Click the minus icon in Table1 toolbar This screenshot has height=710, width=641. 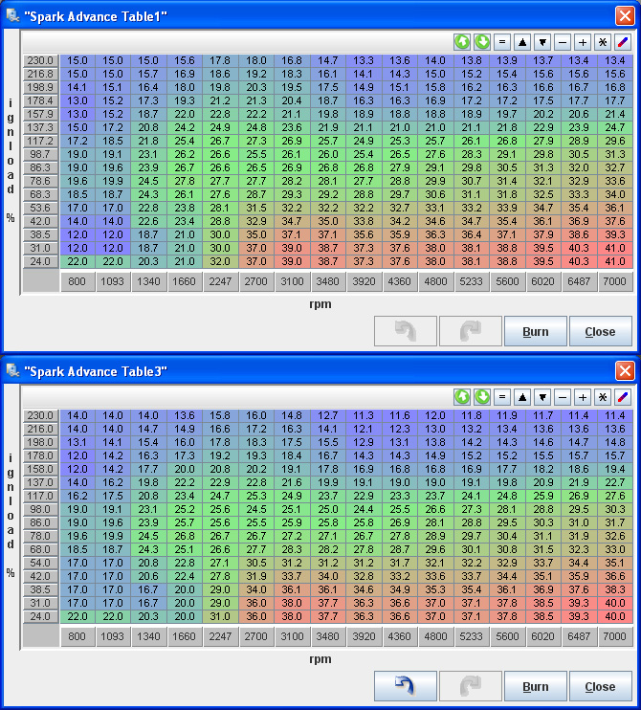[x=562, y=42]
